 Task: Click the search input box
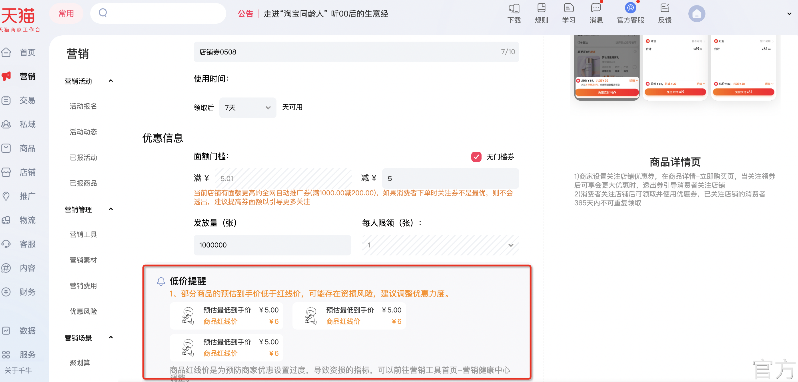click(158, 13)
